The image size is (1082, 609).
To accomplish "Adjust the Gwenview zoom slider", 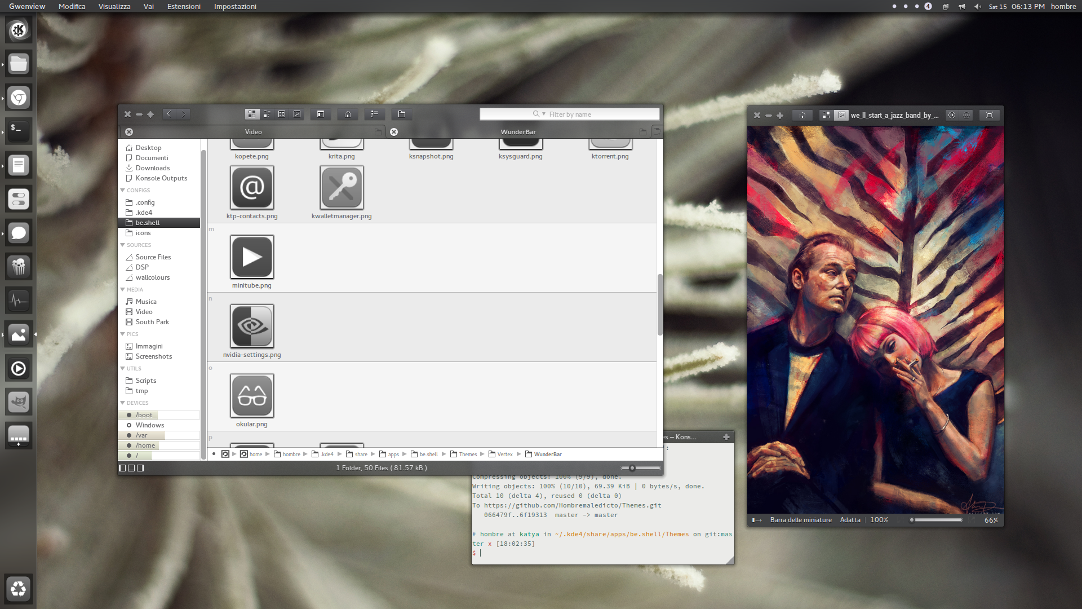I will (936, 520).
